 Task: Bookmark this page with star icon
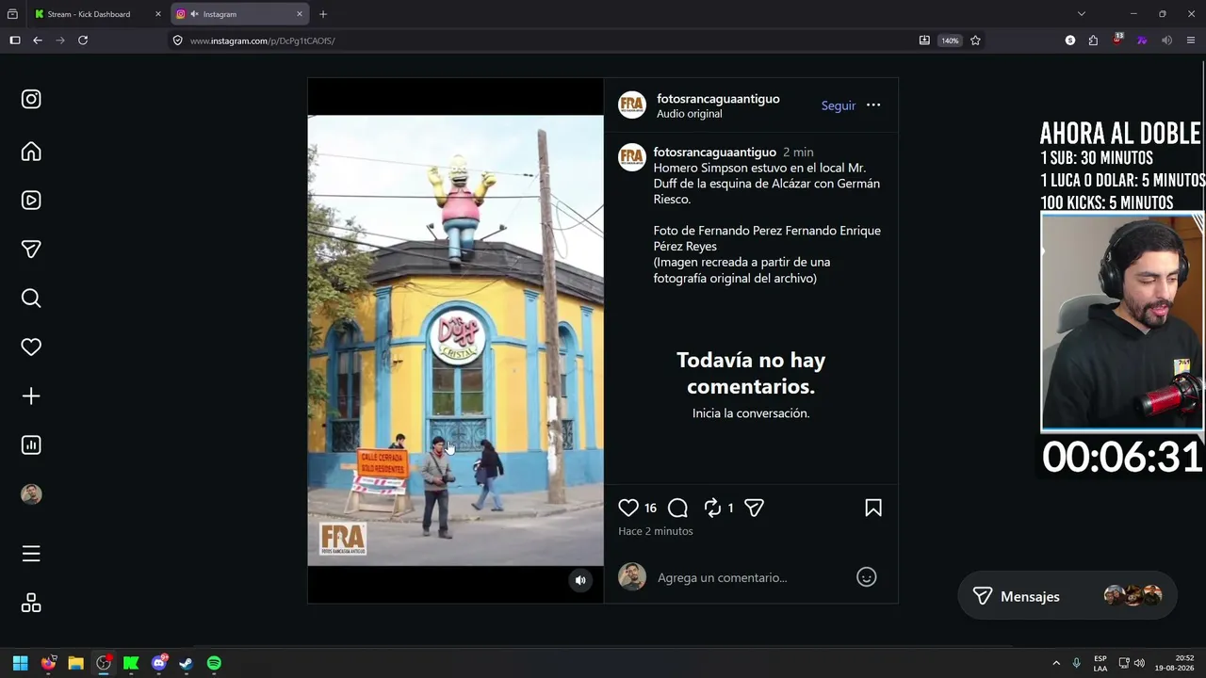coord(975,40)
